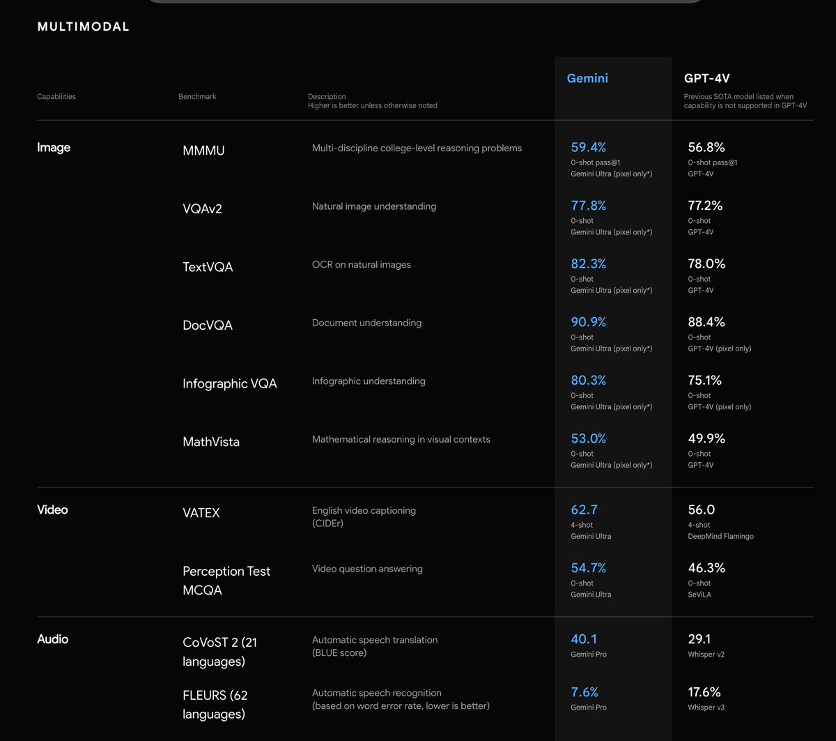
Task: Click the Whisper v2 model label
Action: point(706,655)
